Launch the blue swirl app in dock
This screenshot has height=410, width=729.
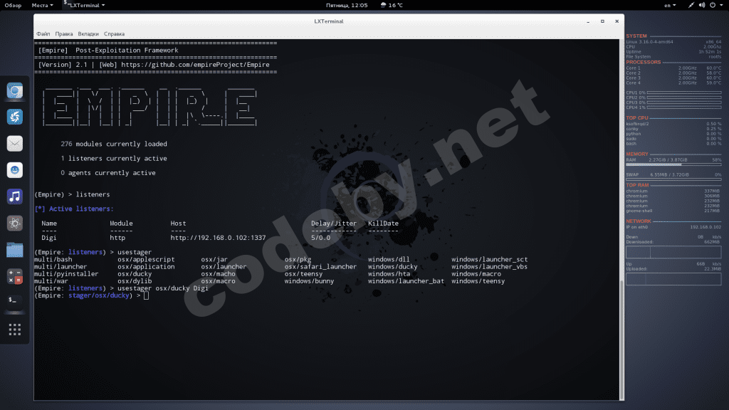15,117
